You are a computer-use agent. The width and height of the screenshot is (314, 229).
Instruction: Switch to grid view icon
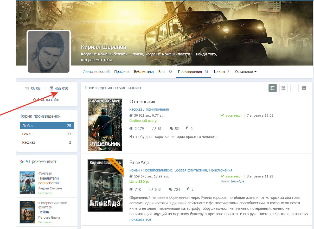tap(283, 88)
